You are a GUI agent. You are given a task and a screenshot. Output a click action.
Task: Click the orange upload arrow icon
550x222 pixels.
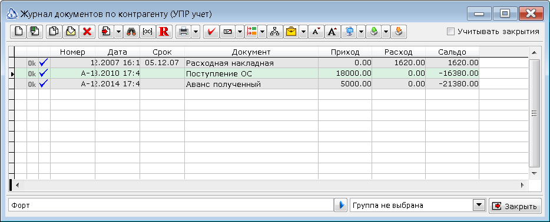coord(399,32)
